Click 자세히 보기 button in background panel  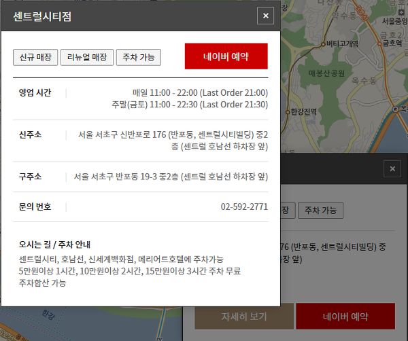click(244, 317)
